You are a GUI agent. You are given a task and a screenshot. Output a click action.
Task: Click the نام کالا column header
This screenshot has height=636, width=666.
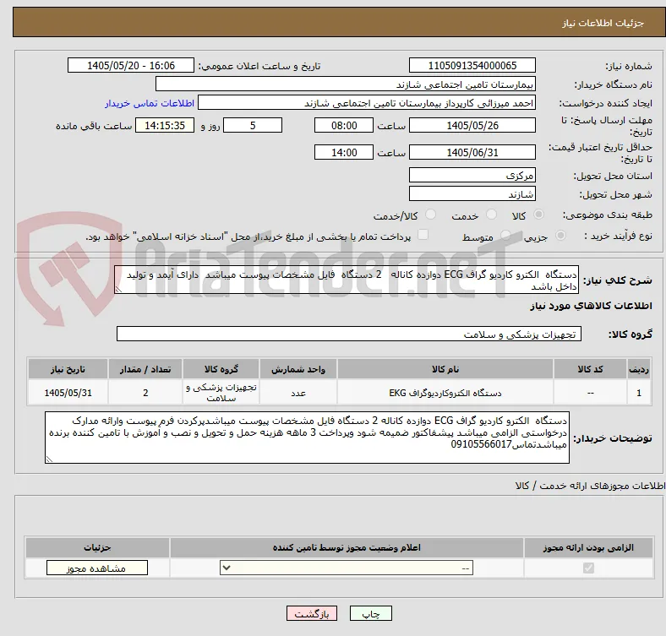coord(445,369)
